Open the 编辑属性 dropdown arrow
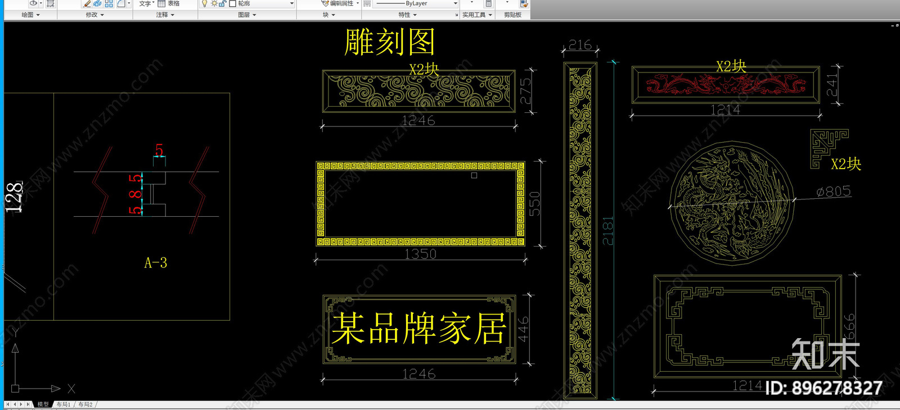 pyautogui.click(x=358, y=3)
